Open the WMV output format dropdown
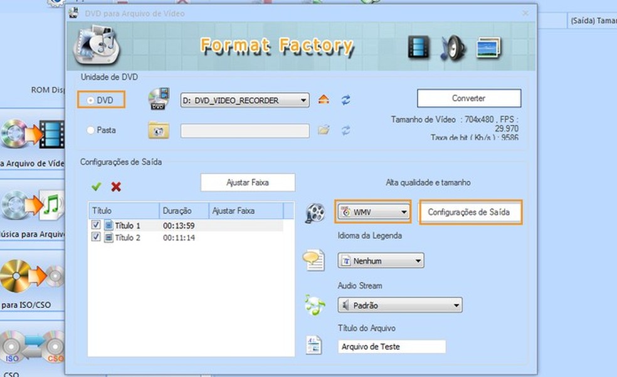 coord(373,212)
